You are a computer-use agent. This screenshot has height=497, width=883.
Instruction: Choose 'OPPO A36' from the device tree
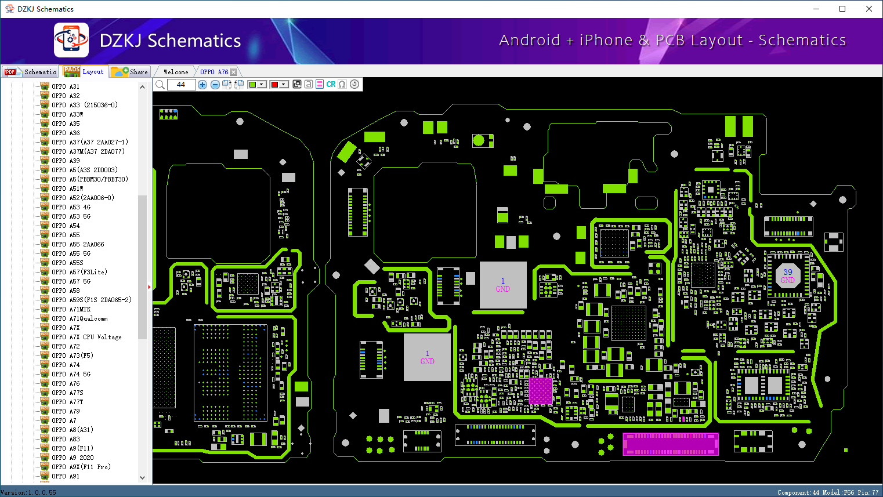point(66,133)
